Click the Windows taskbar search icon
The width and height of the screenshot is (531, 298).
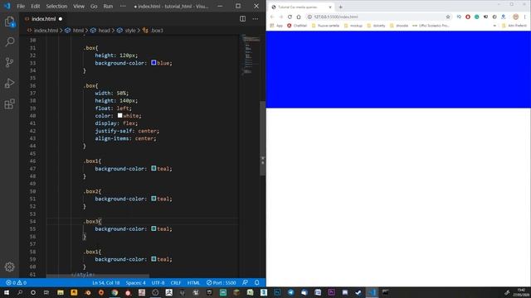[x=20, y=292]
